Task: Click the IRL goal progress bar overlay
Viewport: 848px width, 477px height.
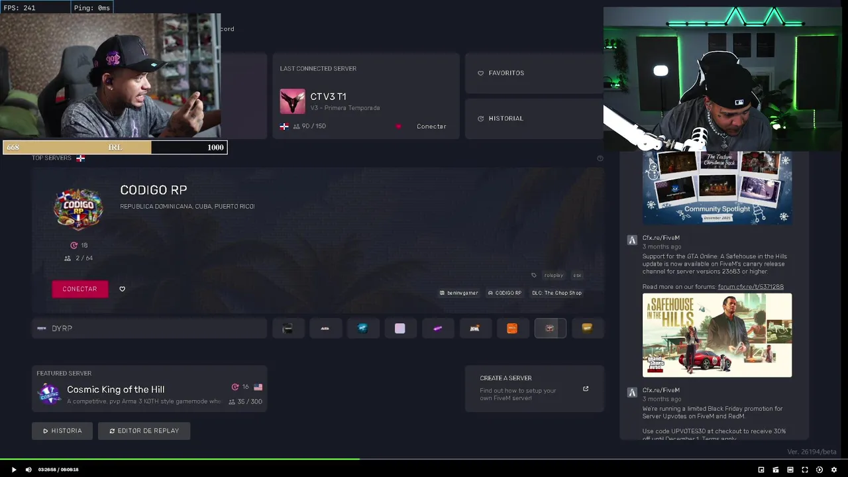Action: pyautogui.click(x=115, y=147)
